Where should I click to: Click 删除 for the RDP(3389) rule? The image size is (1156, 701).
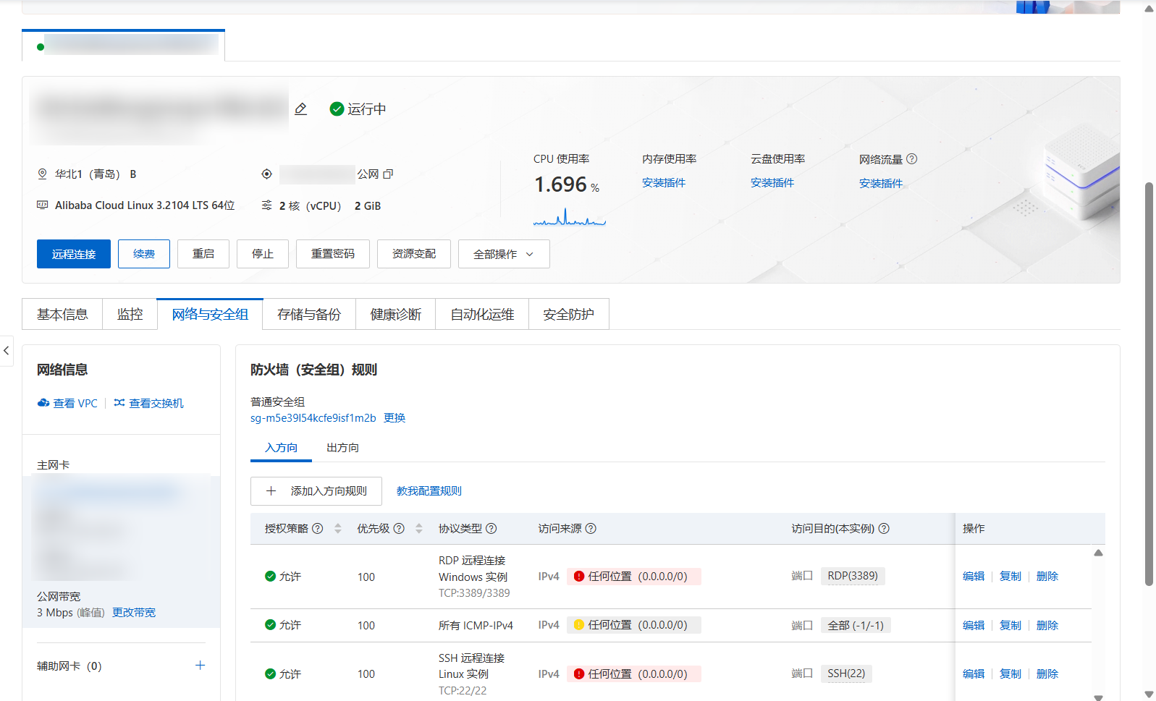(1047, 577)
